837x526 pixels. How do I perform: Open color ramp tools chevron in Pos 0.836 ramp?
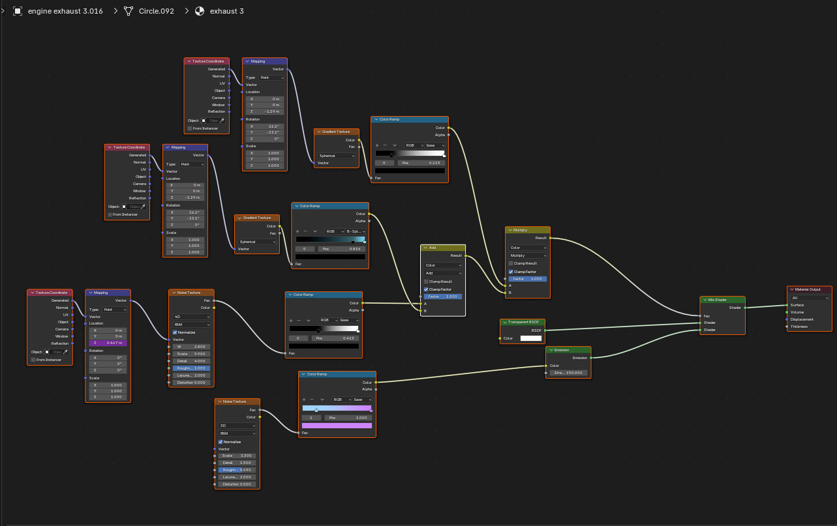[x=315, y=231]
